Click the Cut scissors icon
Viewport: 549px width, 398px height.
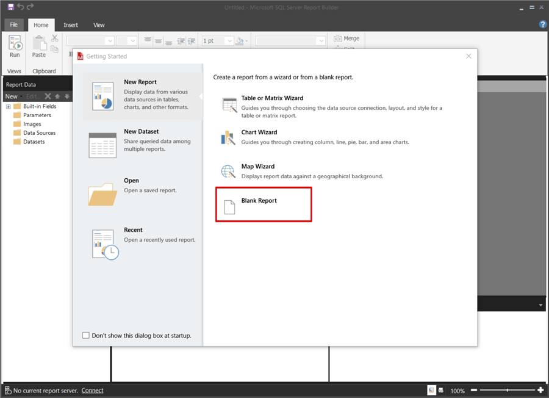[x=55, y=38]
